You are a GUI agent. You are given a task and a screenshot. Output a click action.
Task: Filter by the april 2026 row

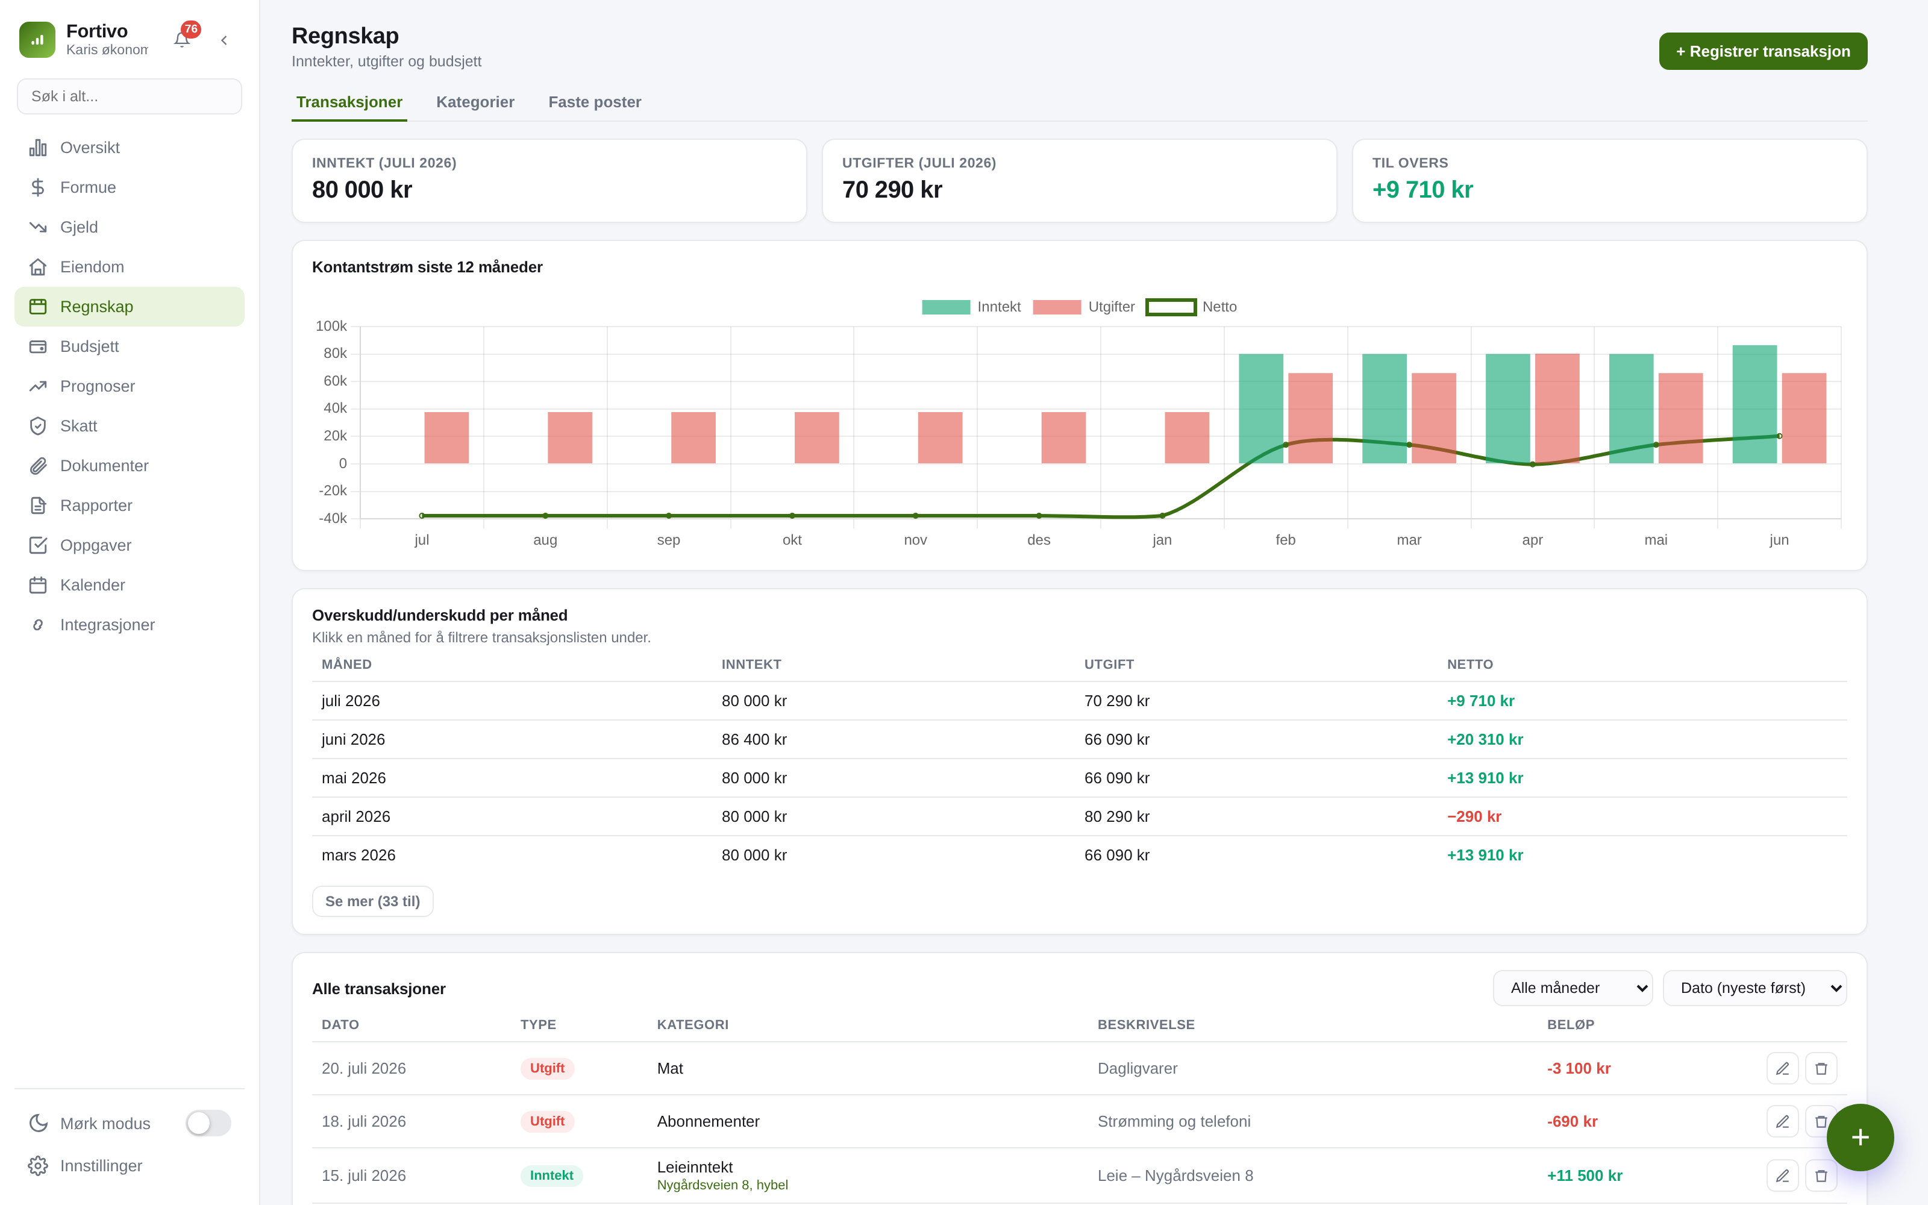tap(1078, 817)
